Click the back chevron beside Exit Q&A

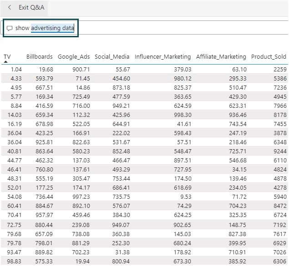click(x=10, y=8)
